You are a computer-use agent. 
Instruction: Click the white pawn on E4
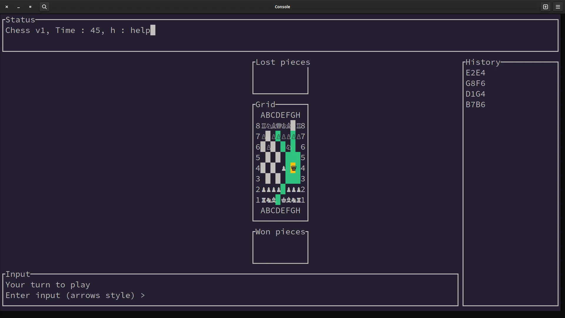pos(283,168)
